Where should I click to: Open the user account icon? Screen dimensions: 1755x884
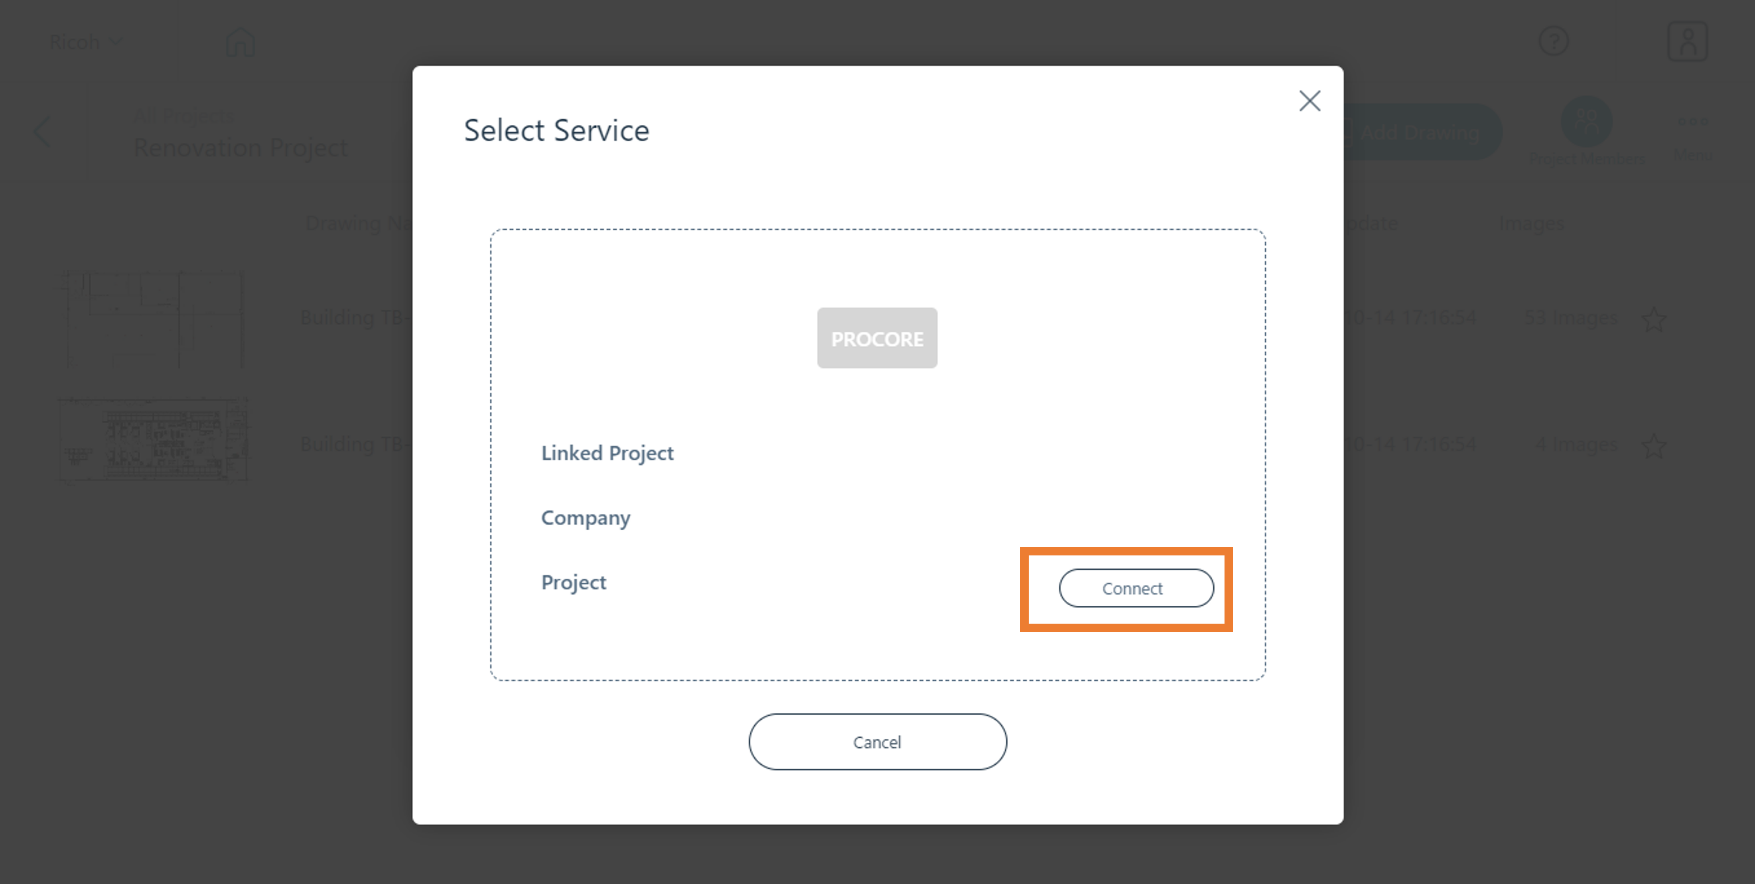tap(1687, 41)
